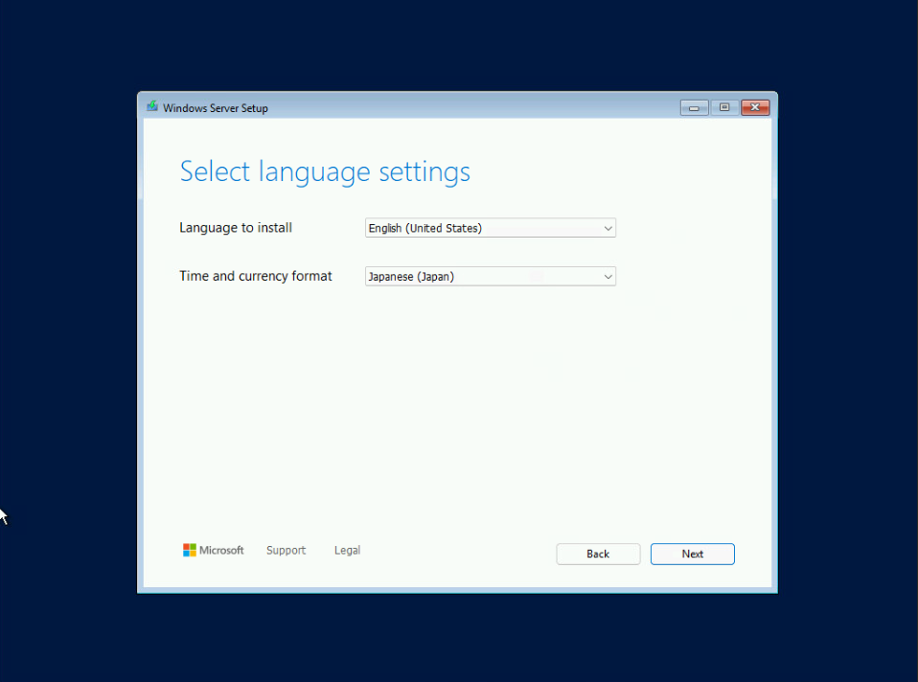Click the Next button
Image resolution: width=918 pixels, height=682 pixels.
point(692,554)
